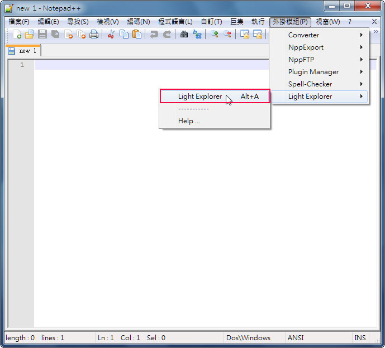Screen dimensions: 385x348
Task: Click the Light Explorer plugin entry
Action: [319, 96]
